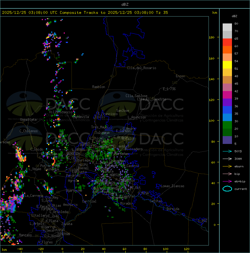Click the Villavicencio map label
The width and height of the screenshot is (250, 253).
pos(61,112)
